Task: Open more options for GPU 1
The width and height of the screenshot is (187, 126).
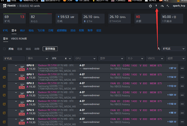Action: (x=182, y=77)
